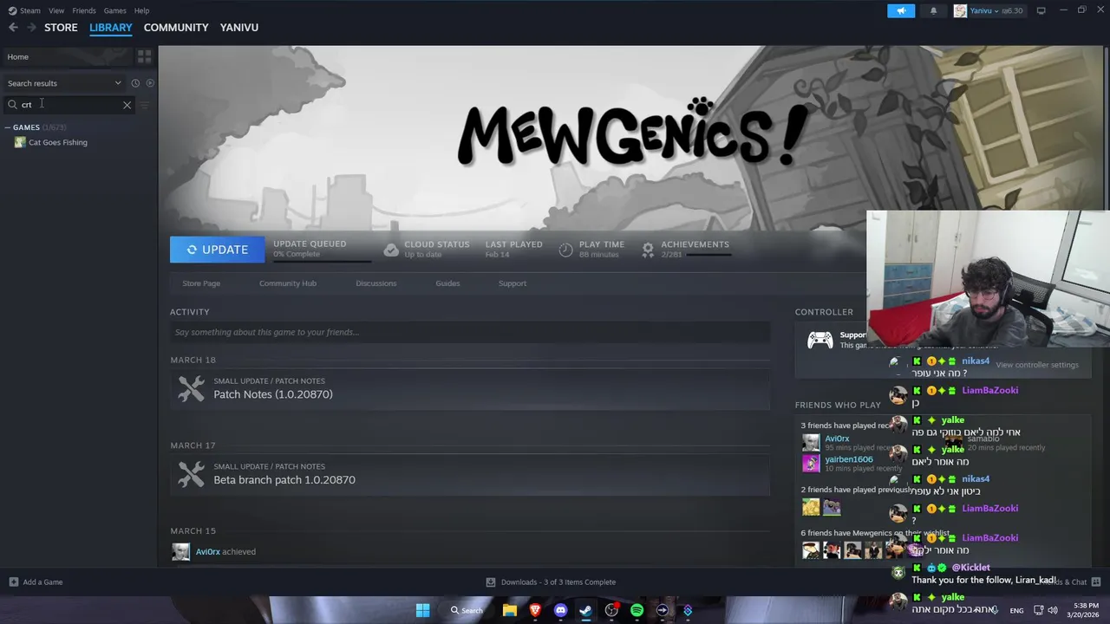Clear the search text with X

tap(127, 105)
